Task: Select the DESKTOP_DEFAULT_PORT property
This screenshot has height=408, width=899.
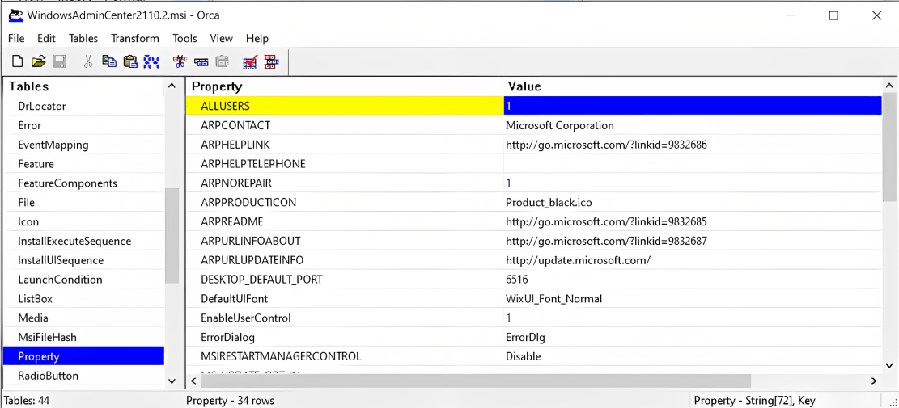Action: pos(345,280)
